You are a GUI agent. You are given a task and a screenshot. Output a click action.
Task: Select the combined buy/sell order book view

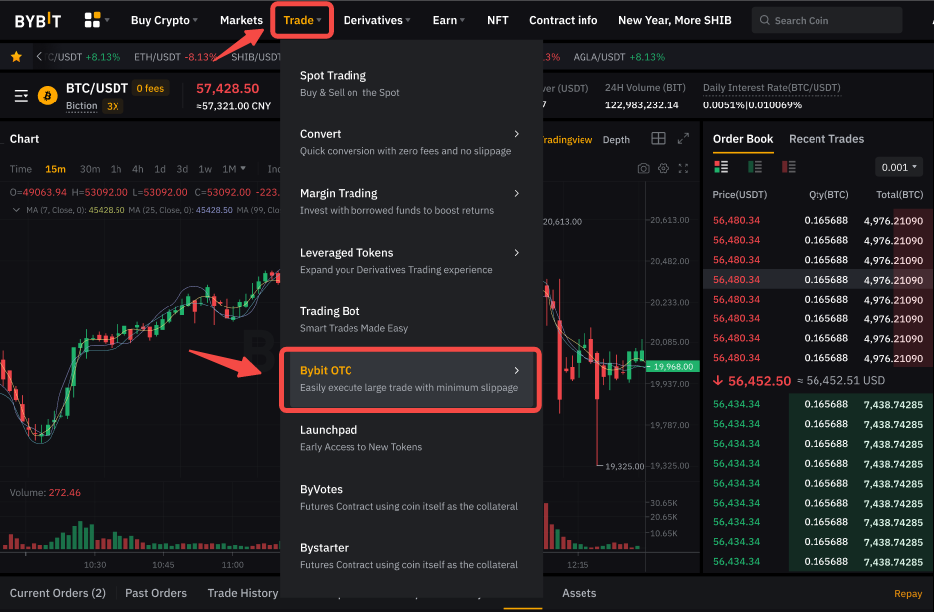[720, 167]
